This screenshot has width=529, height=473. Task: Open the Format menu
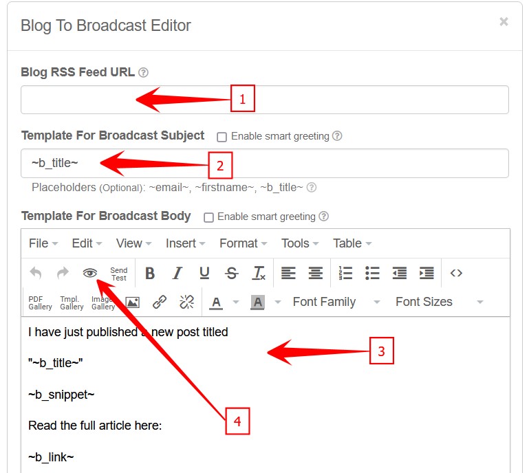(243, 243)
